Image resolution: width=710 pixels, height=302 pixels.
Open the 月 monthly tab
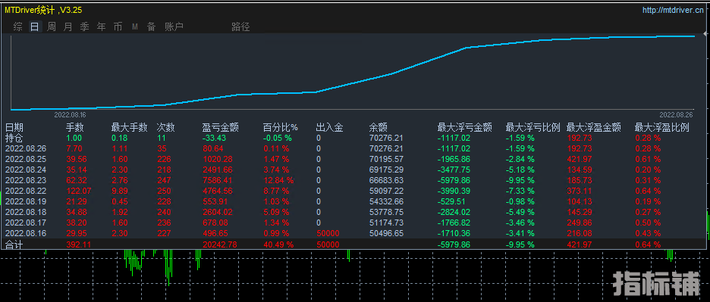coord(68,26)
